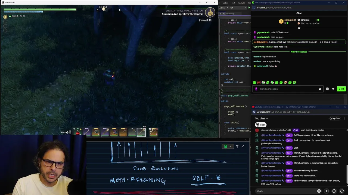The height and width of the screenshot is (195, 348).
Task: Click the plus circle icon in YouTube chat
Action: (x=334, y=191)
